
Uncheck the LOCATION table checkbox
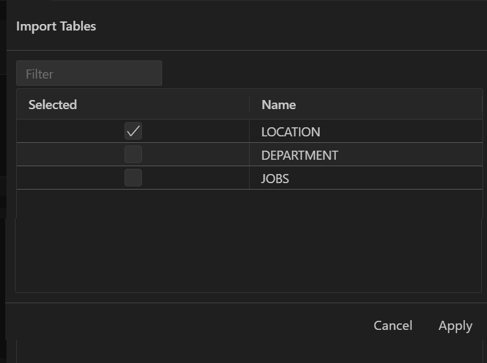pos(133,131)
